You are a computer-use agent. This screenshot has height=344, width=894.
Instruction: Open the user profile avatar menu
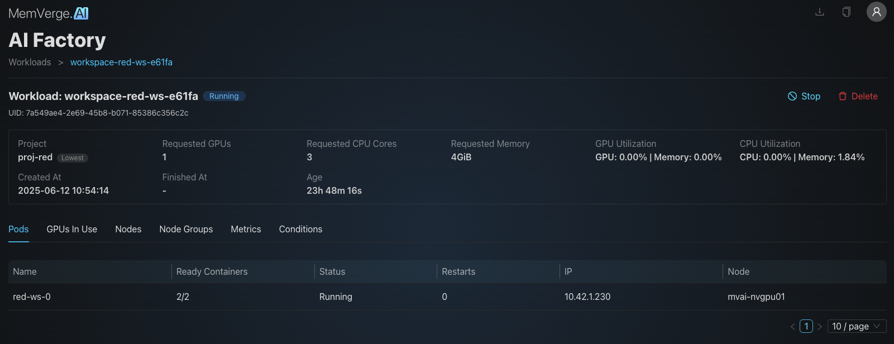tap(876, 12)
